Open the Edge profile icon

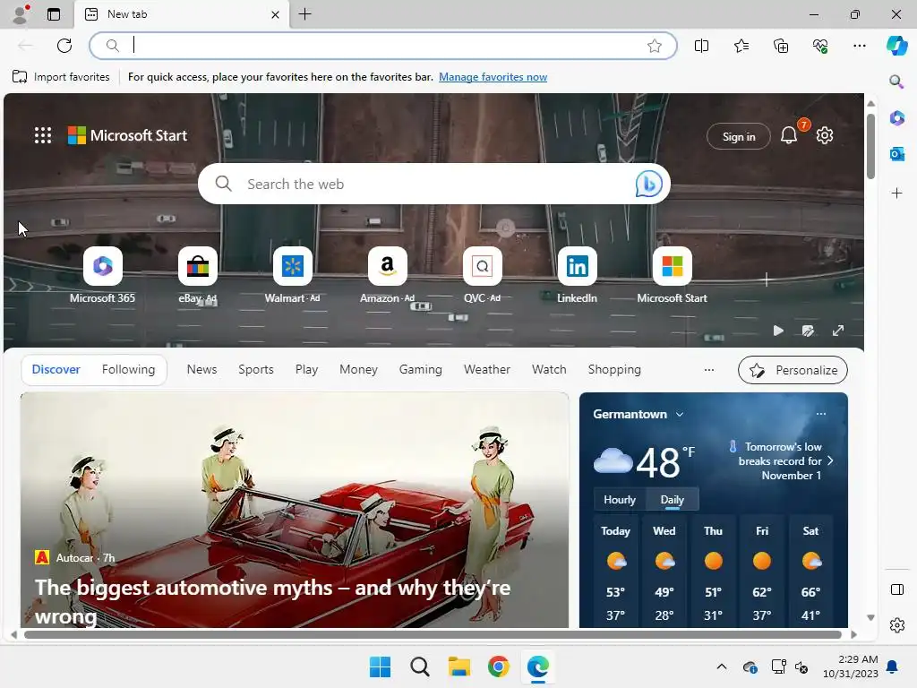point(21,14)
